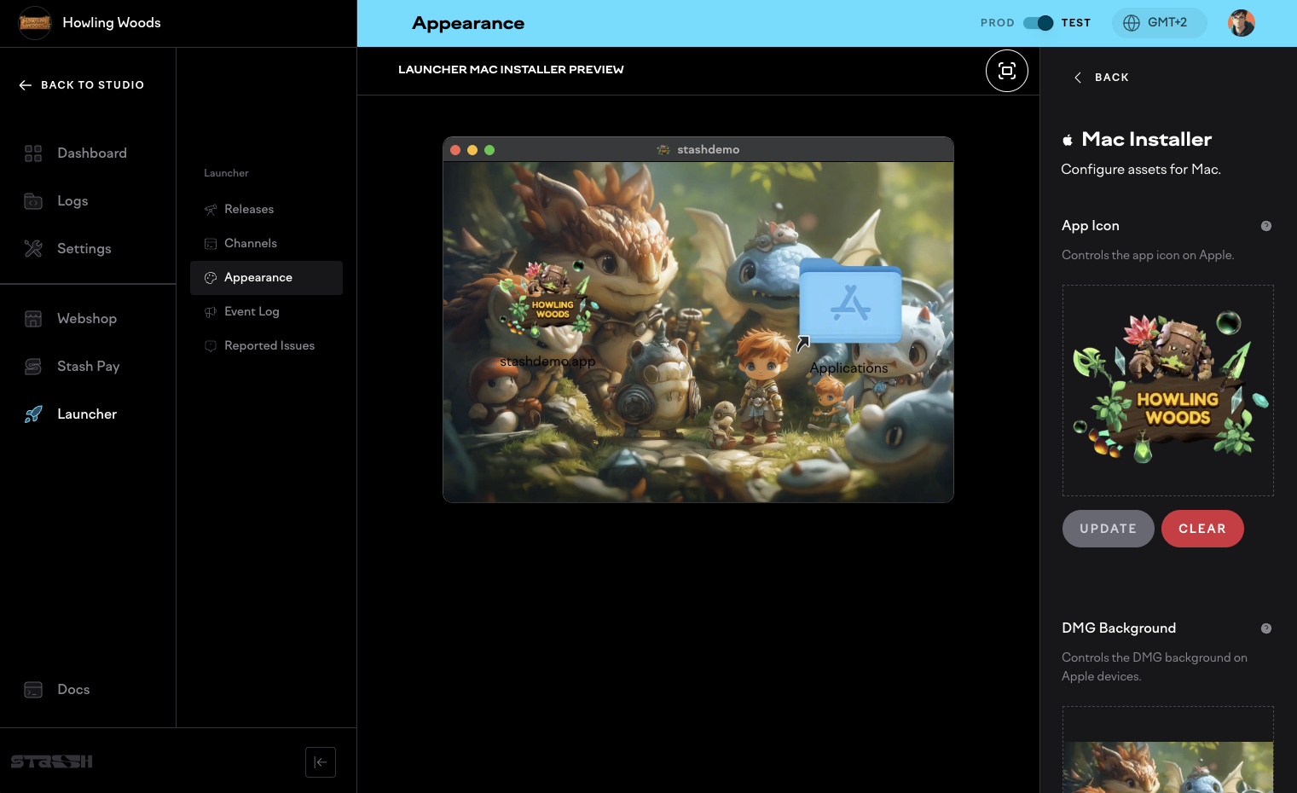Click the Reported Issues shield icon
Screen dimensions: 1297x793
tap(211, 346)
